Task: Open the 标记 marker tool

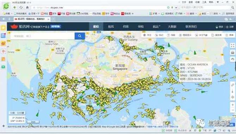Action: pos(159,35)
